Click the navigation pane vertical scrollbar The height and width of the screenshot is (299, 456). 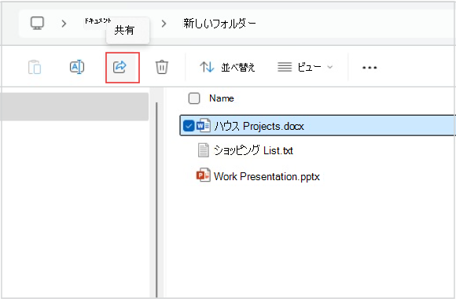click(156, 199)
